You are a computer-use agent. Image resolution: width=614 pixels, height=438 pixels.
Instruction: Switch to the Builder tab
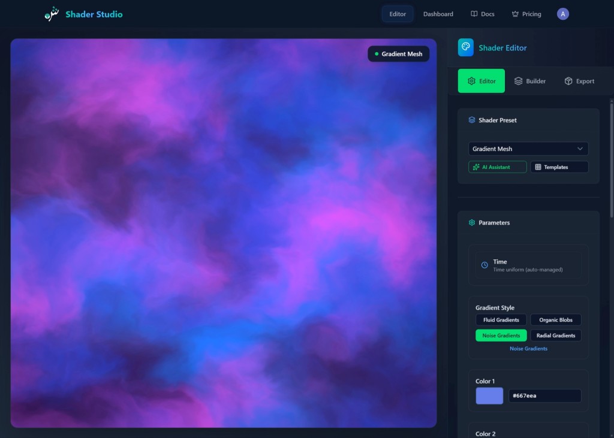(530, 81)
